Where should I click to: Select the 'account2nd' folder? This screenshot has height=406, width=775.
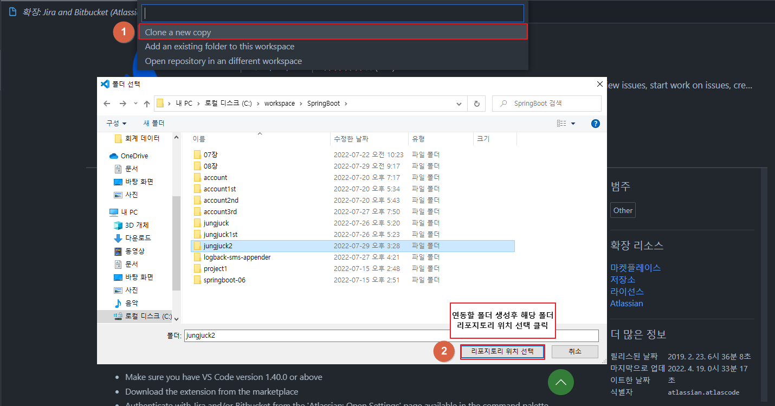tap(221, 200)
